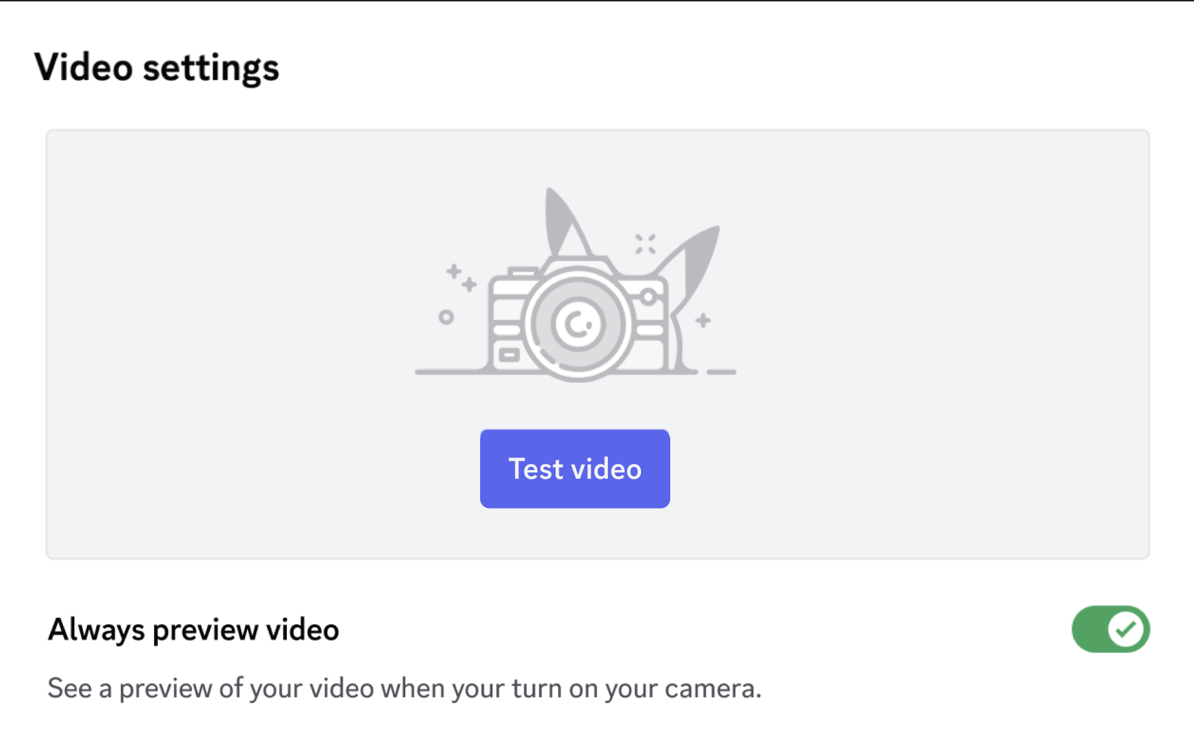1194x748 pixels.
Task: Click the checkmark knob on the green switch
Action: (x=1126, y=630)
